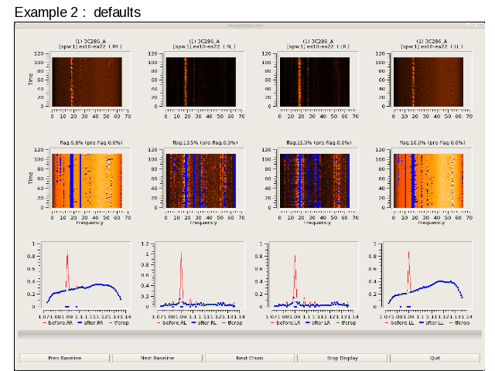Click the after:RR legend entry
Image resolution: width=495 pixels, height=371 pixels.
click(90, 323)
